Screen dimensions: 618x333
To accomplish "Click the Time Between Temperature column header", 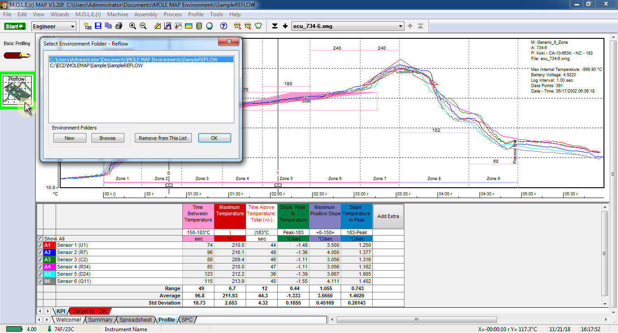I will (198, 216).
